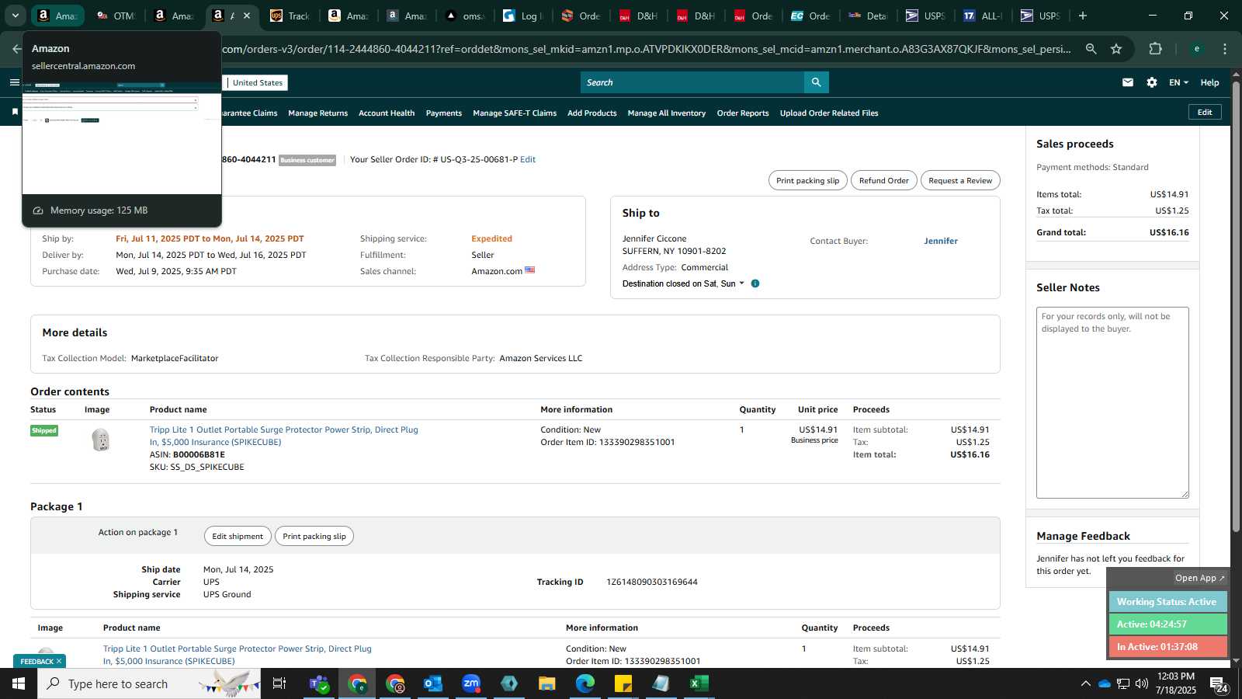The image size is (1242, 699).
Task: Open Manage SAFE-T Claims
Action: (515, 113)
